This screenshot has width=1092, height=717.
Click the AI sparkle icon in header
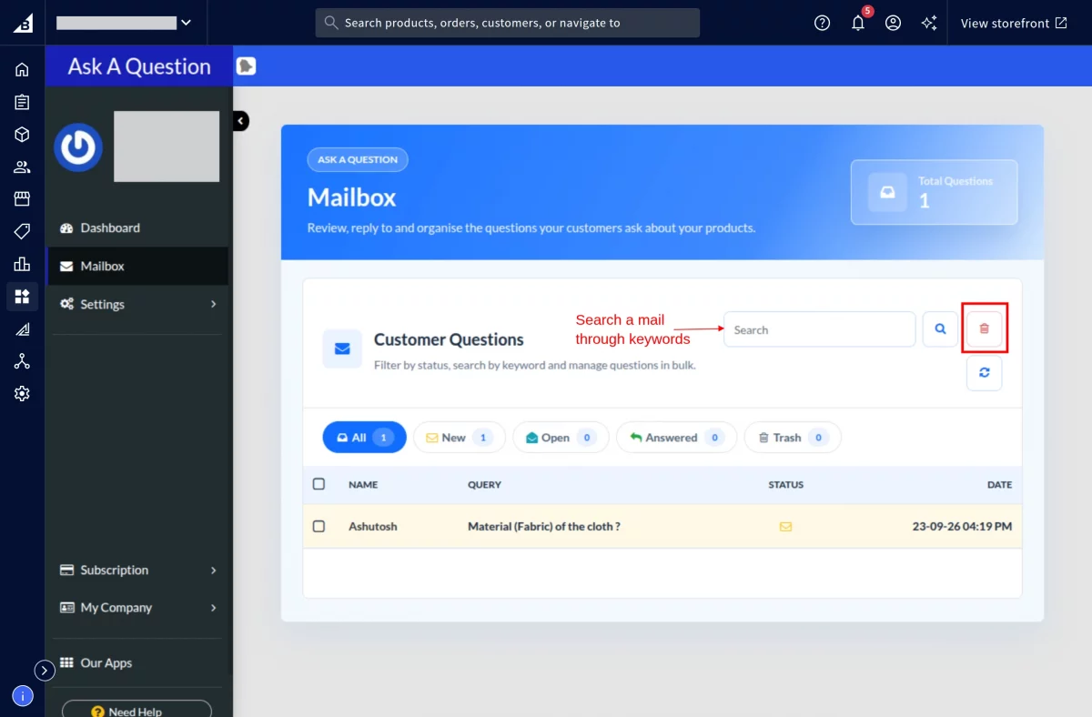point(929,23)
